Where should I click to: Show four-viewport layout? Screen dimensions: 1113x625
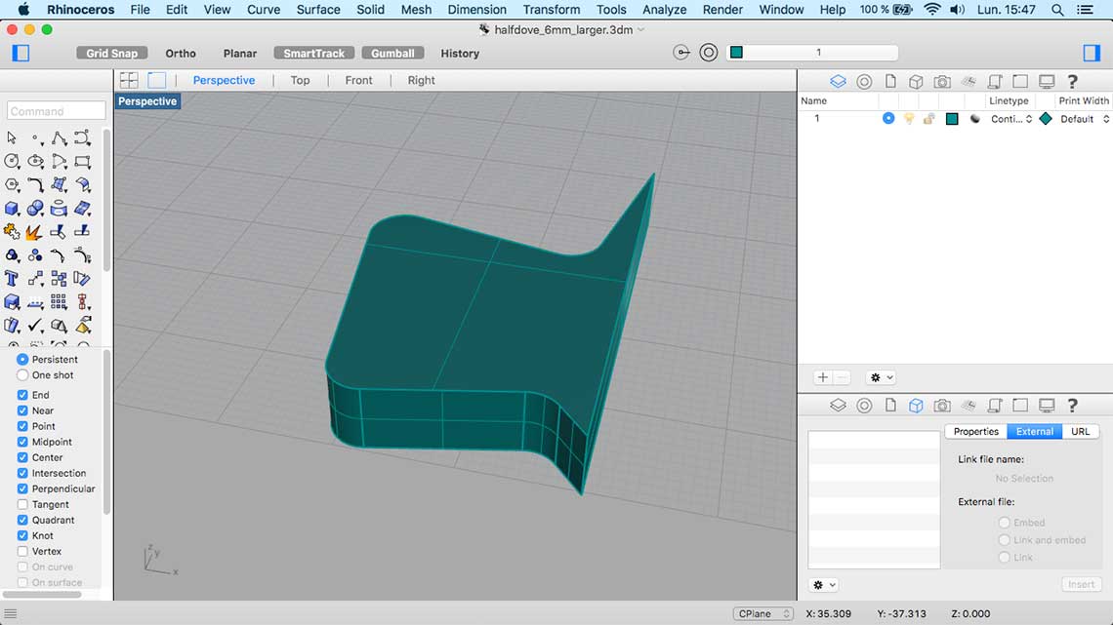[129, 80]
